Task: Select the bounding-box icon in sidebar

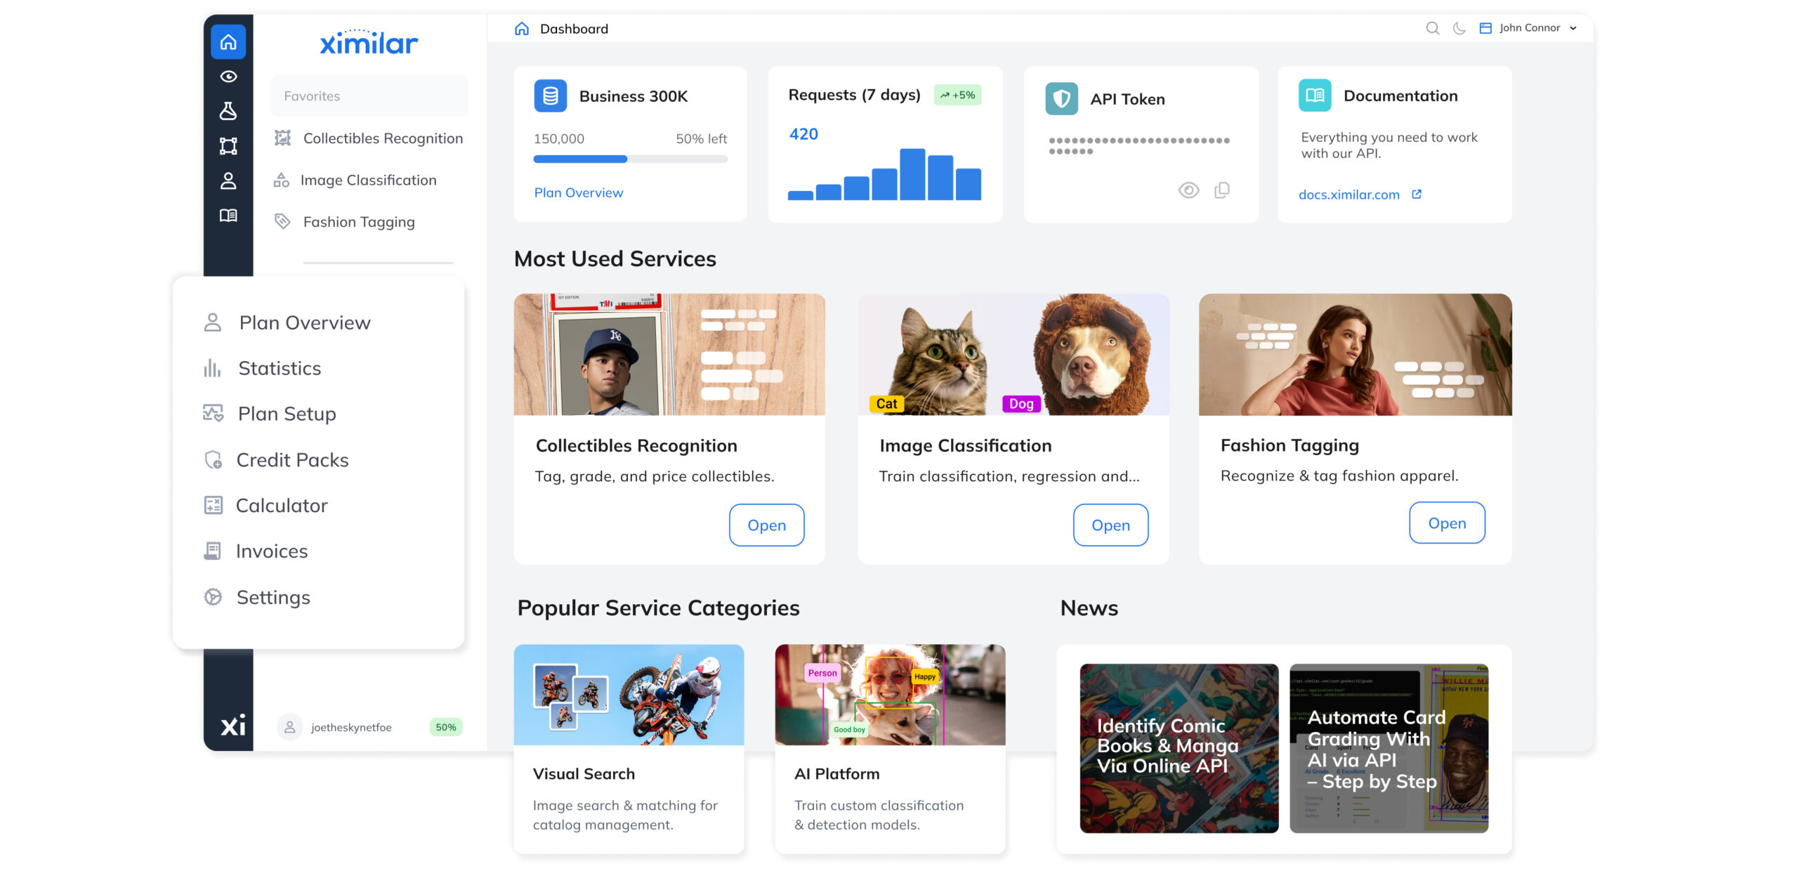Action: tap(228, 146)
